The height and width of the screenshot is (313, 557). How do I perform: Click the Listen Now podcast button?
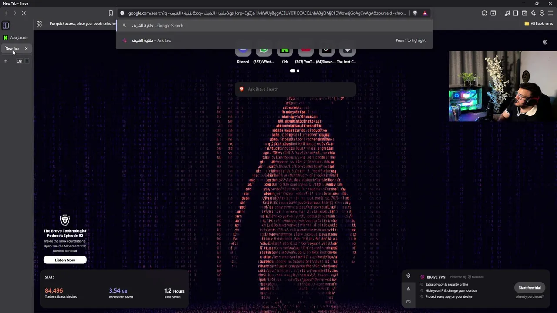[65, 260]
